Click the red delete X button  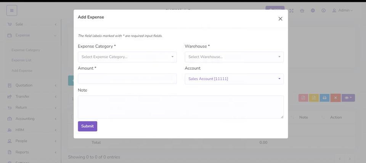(x=335, y=98)
